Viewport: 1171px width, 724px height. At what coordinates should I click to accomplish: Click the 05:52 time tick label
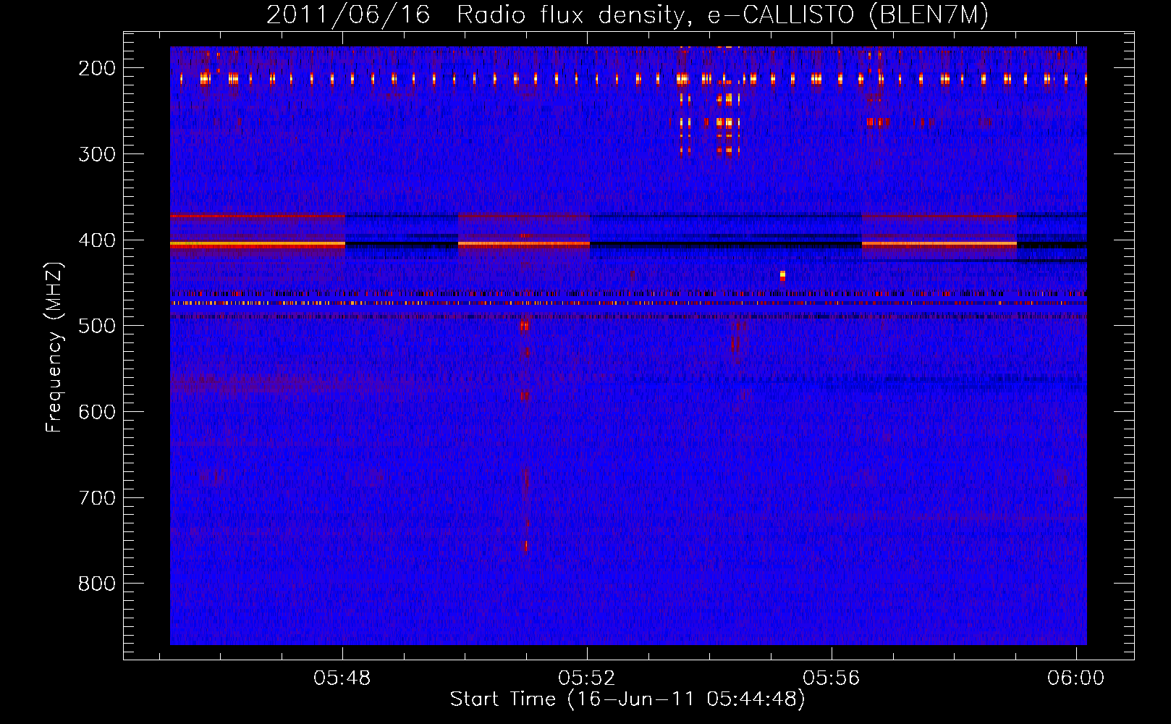click(586, 678)
